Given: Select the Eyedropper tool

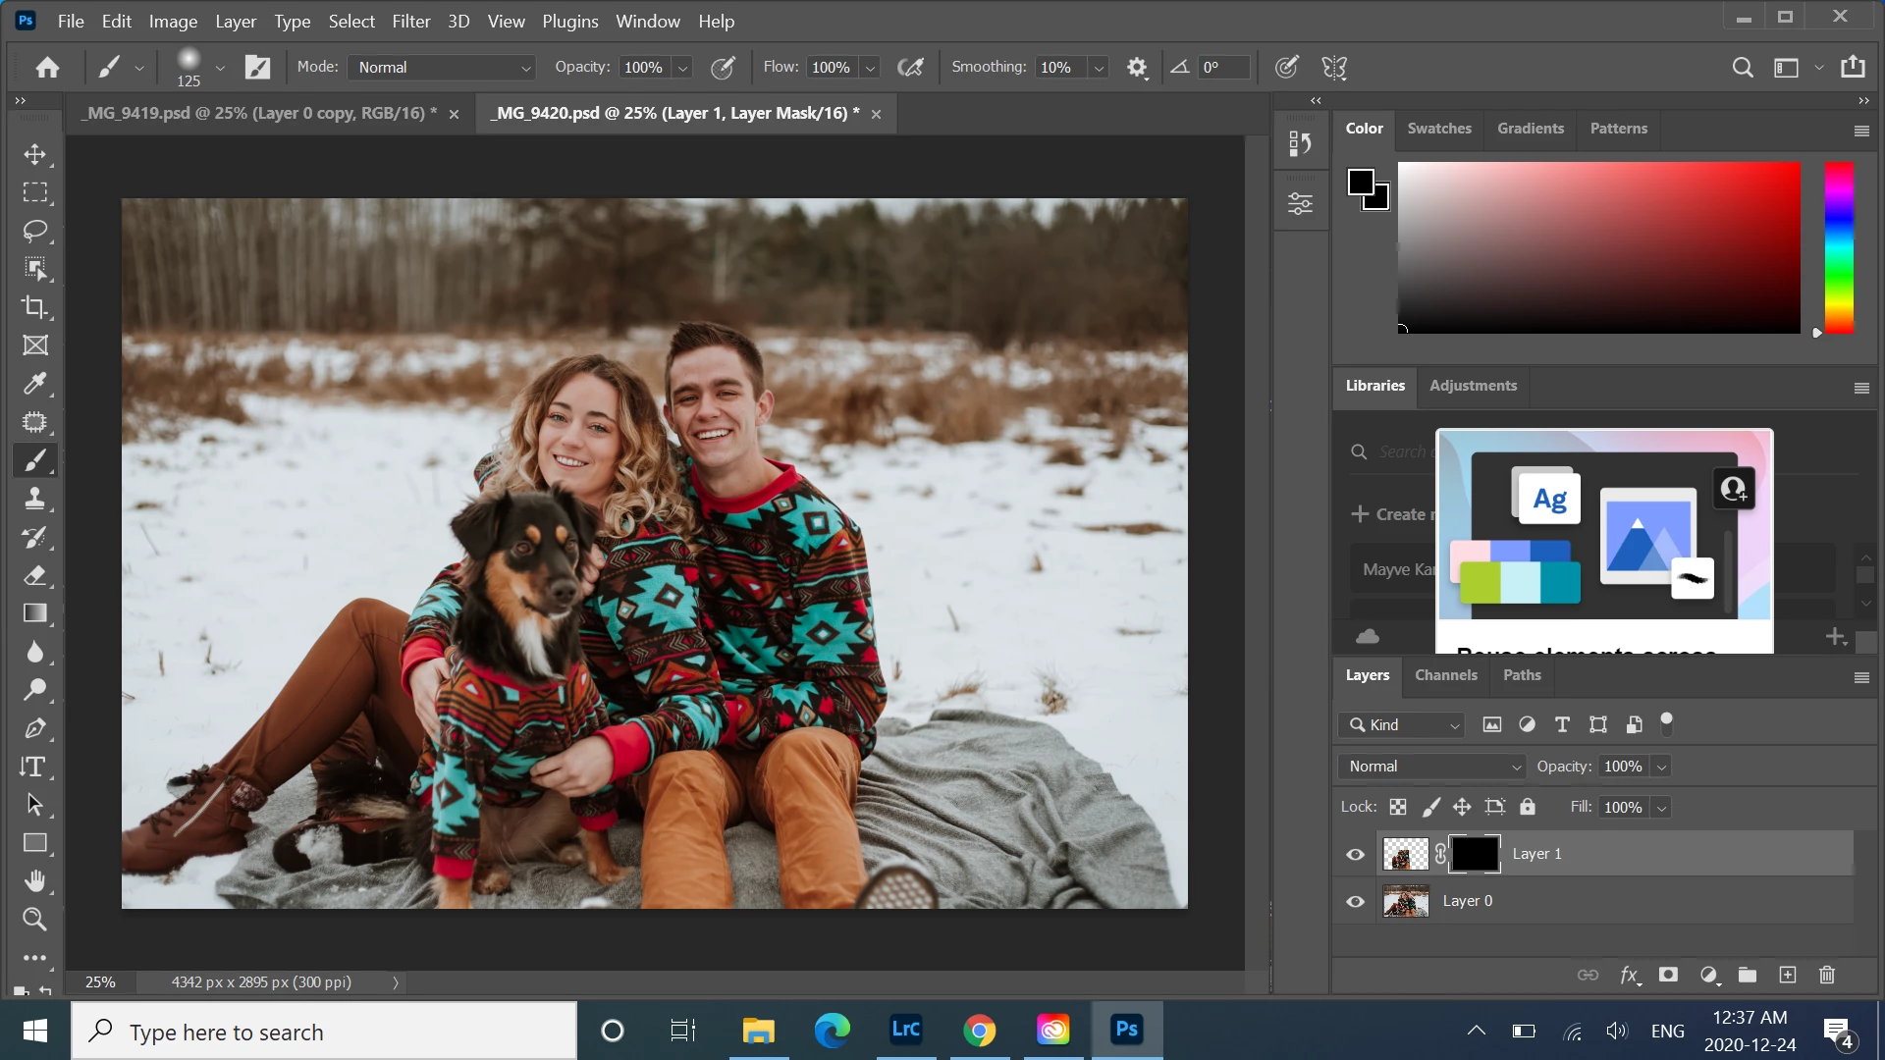Looking at the screenshot, I should (35, 384).
